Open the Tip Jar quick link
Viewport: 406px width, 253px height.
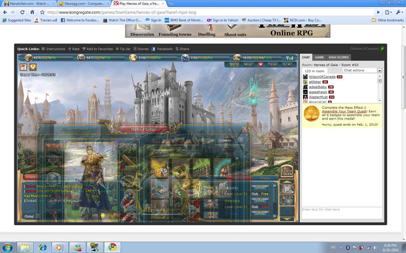[123, 49]
